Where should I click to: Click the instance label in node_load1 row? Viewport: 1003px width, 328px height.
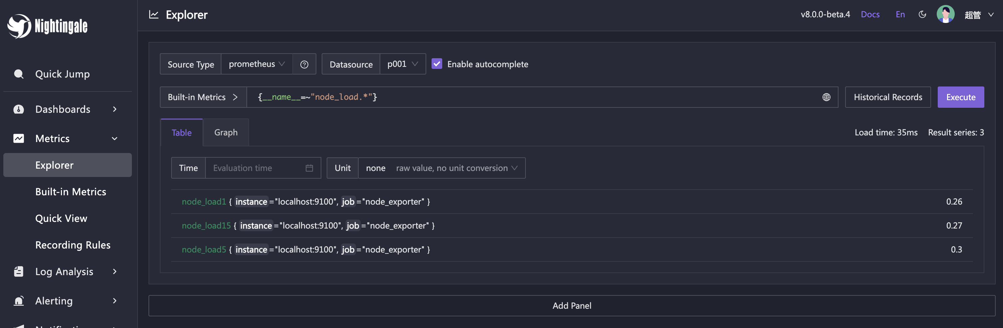pyautogui.click(x=251, y=202)
